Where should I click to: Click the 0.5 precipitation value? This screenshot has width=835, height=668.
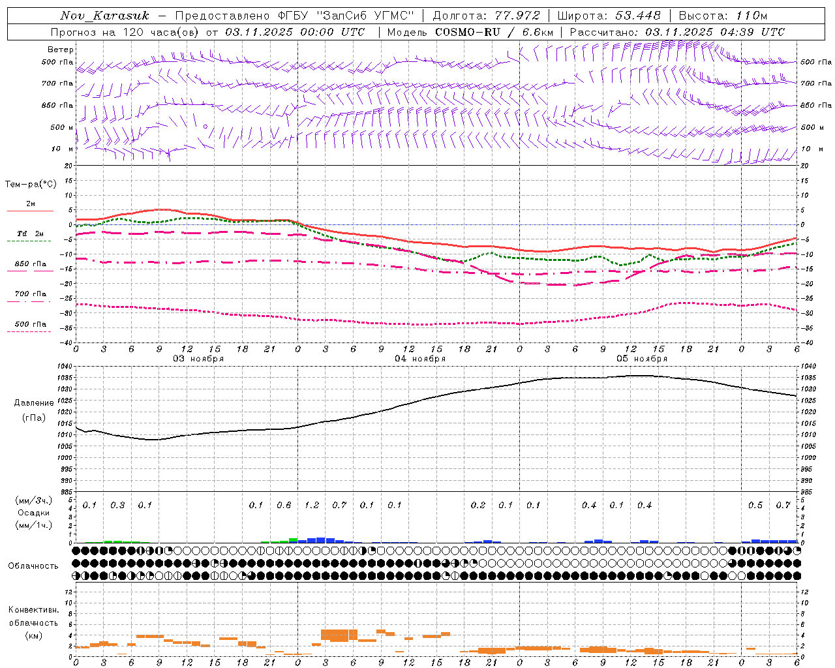(755, 506)
